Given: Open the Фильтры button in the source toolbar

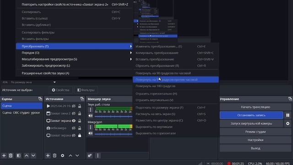Looking at the screenshot, I should coord(86,90).
